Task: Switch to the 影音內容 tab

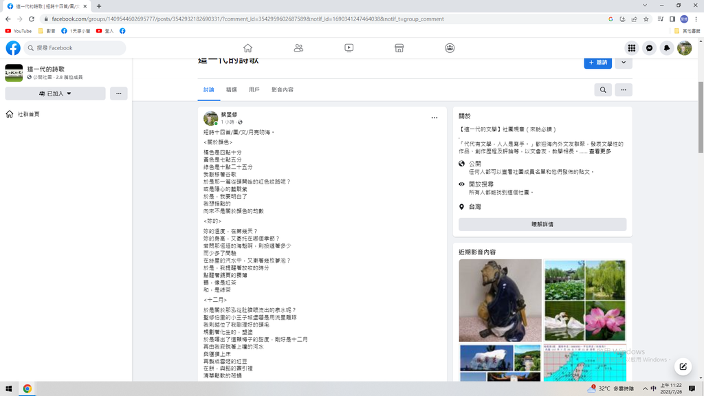Action: click(282, 90)
